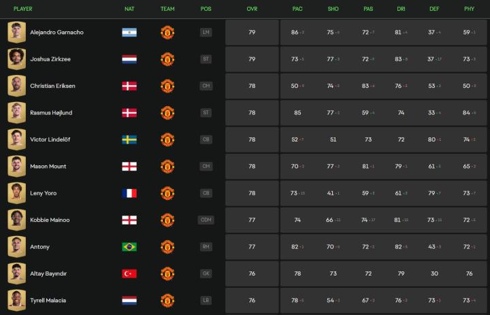The image size is (490, 315).
Task: Click Brazil flag next to Antony
Action: 129,247
